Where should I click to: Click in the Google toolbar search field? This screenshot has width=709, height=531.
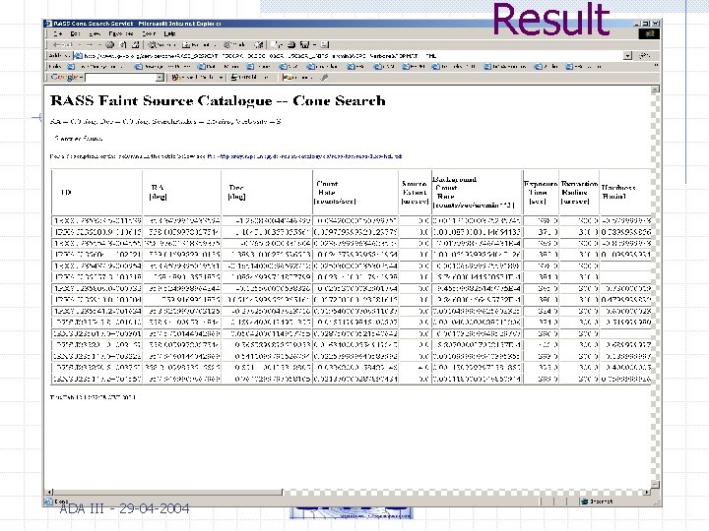pyautogui.click(x=120, y=78)
